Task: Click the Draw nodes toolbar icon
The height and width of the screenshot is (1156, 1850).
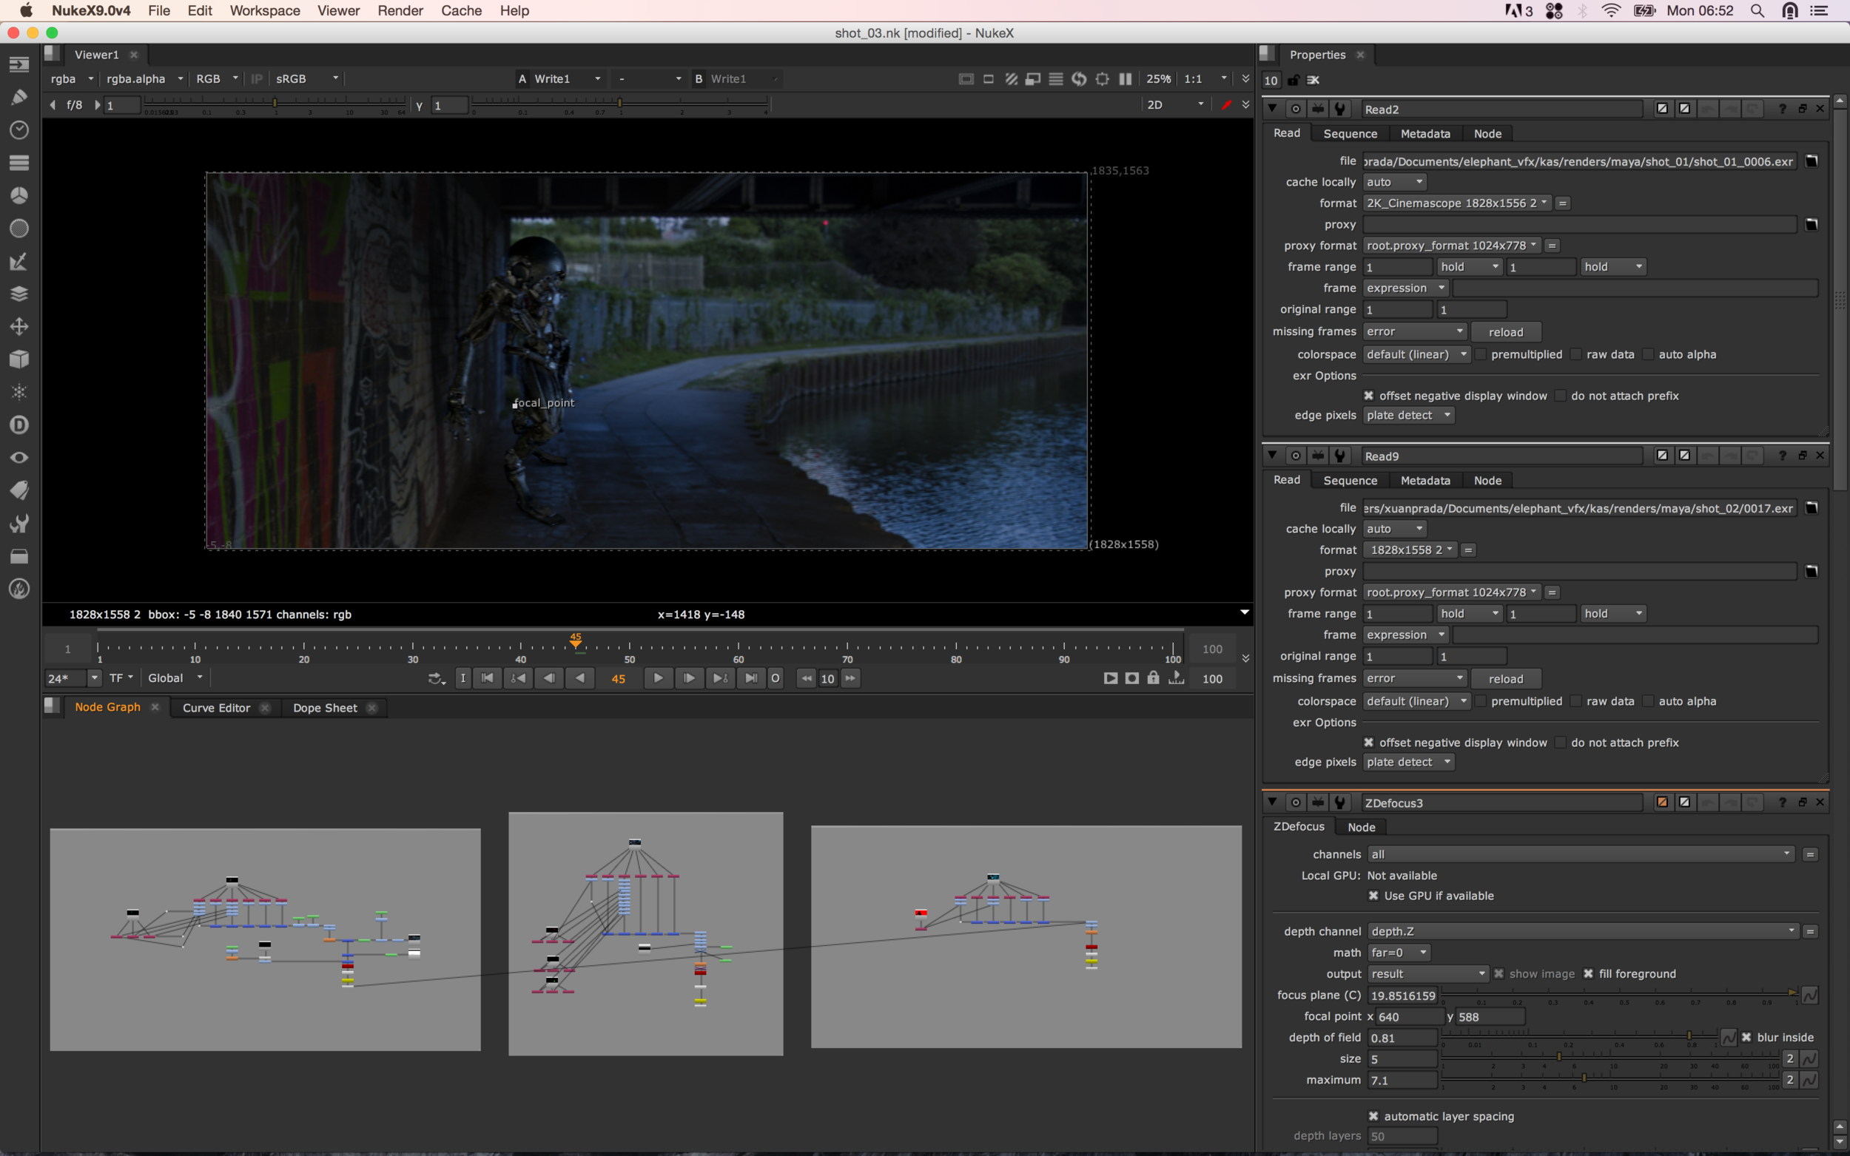Action: click(x=19, y=97)
